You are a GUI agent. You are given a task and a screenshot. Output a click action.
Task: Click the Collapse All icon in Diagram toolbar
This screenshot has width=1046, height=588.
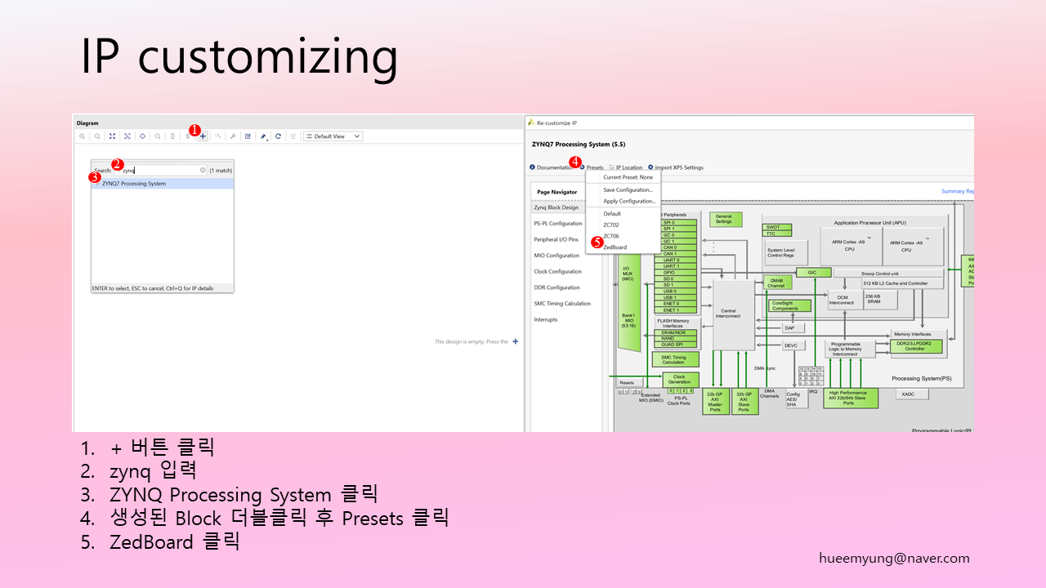point(172,136)
